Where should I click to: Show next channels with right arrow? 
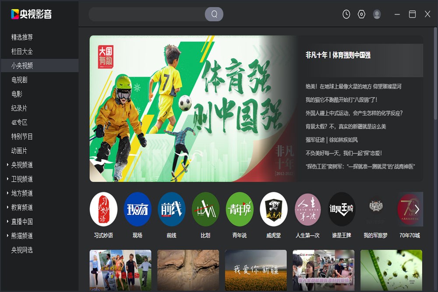417,209
